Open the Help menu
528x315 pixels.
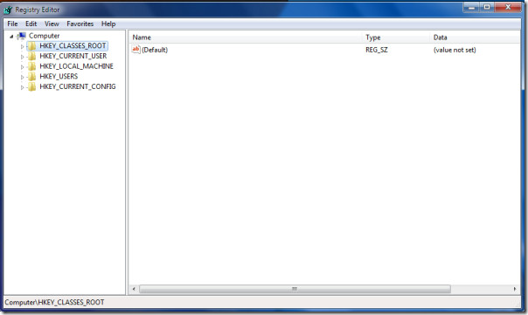(x=108, y=24)
